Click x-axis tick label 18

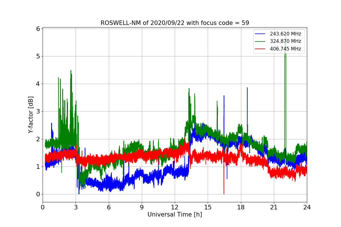[241, 207]
